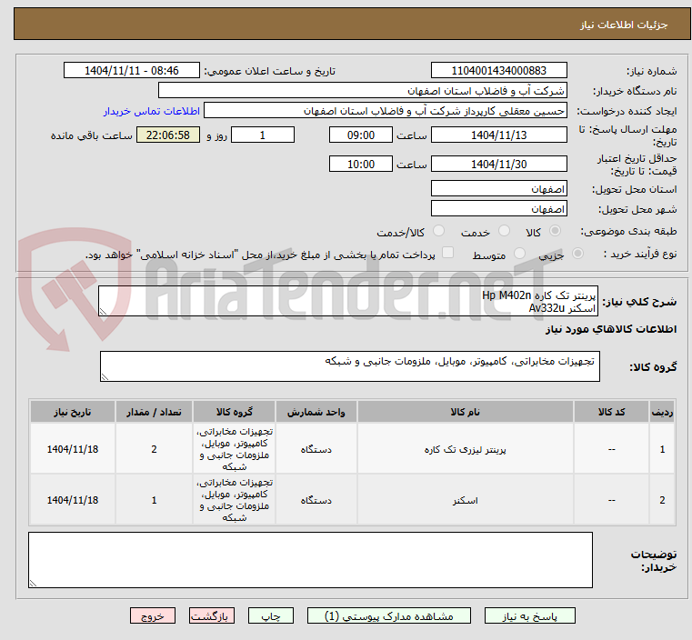Click the buyer name field شرکت آب و فاضلاب
692x640 pixels.
[x=362, y=90]
